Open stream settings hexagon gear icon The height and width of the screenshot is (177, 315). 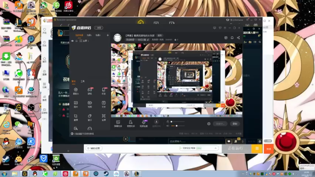pyautogui.click(x=209, y=124)
